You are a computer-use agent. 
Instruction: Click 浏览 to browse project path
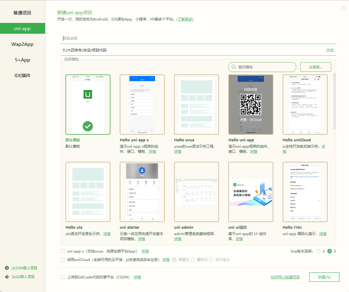click(x=330, y=50)
